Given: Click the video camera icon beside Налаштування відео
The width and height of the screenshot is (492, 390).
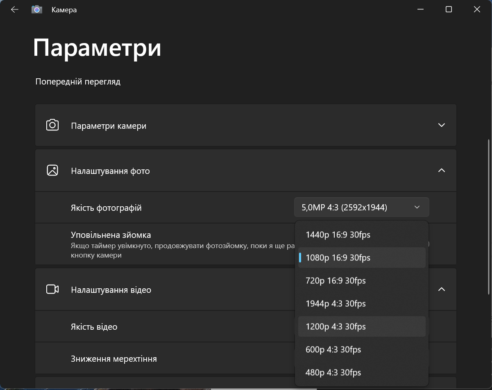Looking at the screenshot, I should [x=52, y=289].
